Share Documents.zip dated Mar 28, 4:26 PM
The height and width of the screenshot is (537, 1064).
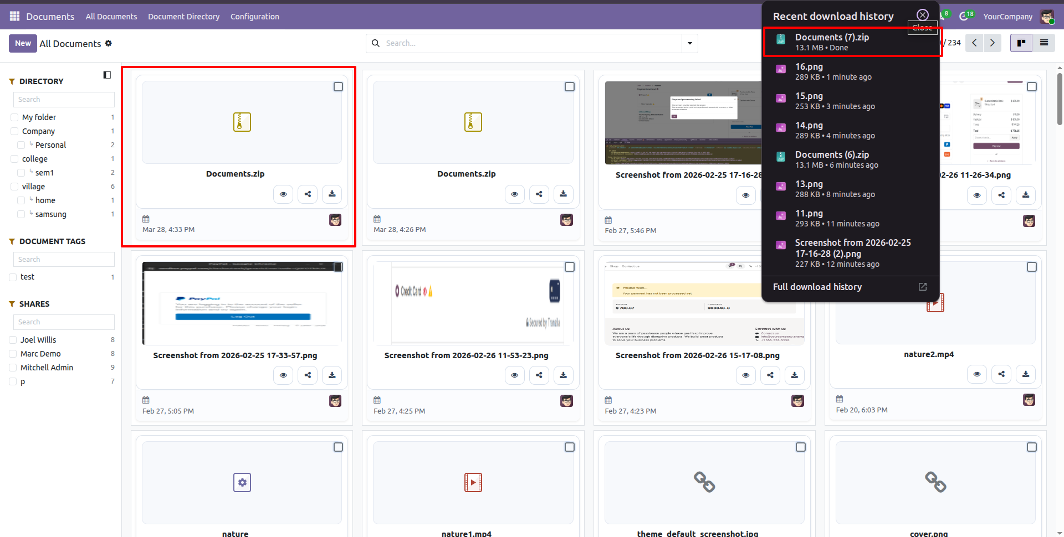pos(539,194)
